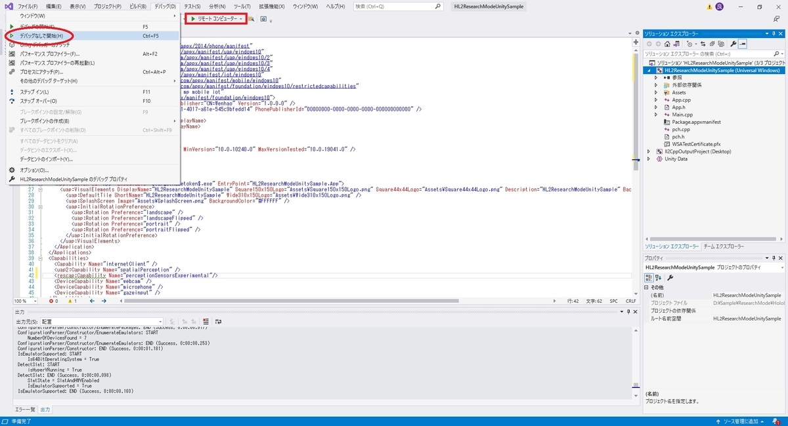Open the ビルド(B) menu
The width and height of the screenshot is (788, 426).
(137, 6)
